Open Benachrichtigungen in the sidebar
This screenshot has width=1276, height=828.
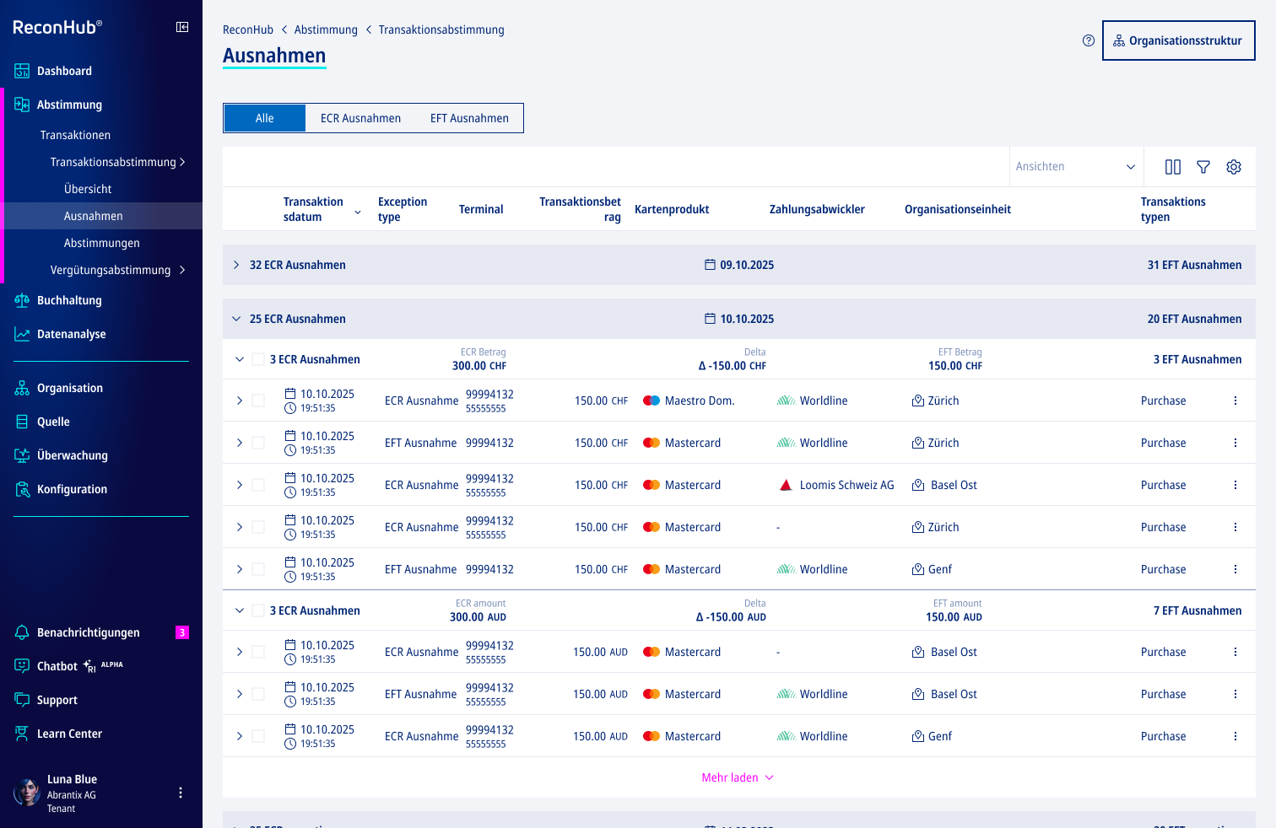coord(88,632)
